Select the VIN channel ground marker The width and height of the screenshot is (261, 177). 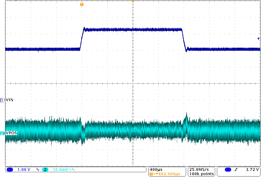[2, 100]
